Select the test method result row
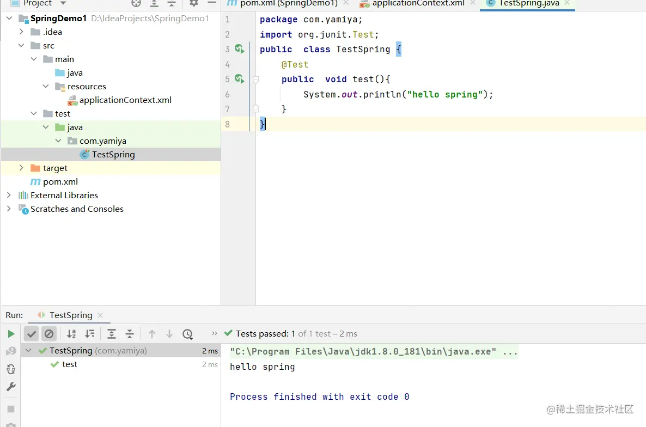The image size is (646, 427). click(120, 364)
